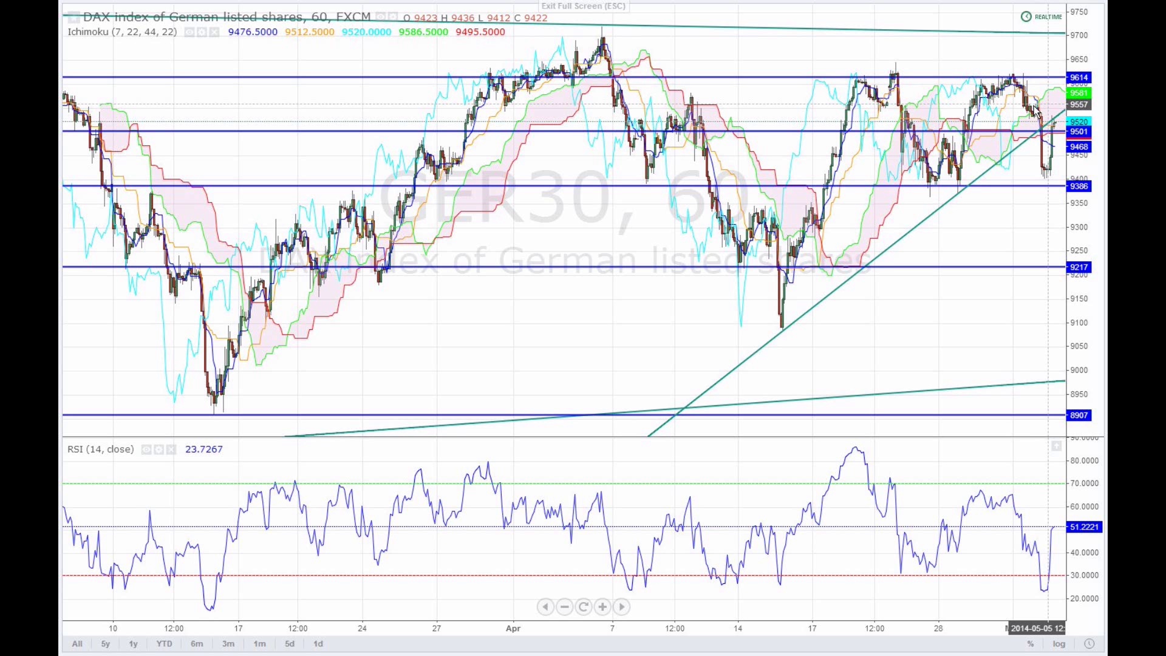Open RSI indicator settings gear
This screenshot has height=656, width=1166.
(x=159, y=449)
